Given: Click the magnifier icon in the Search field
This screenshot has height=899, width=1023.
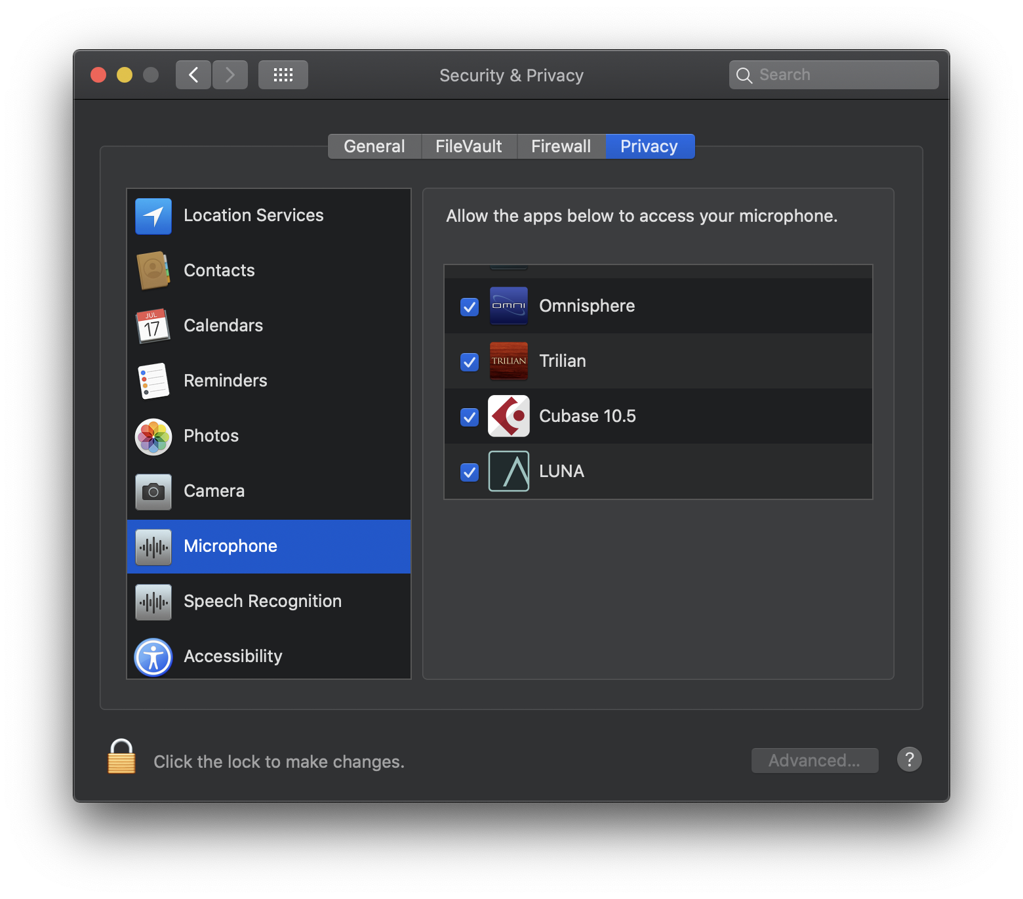Looking at the screenshot, I should (744, 75).
